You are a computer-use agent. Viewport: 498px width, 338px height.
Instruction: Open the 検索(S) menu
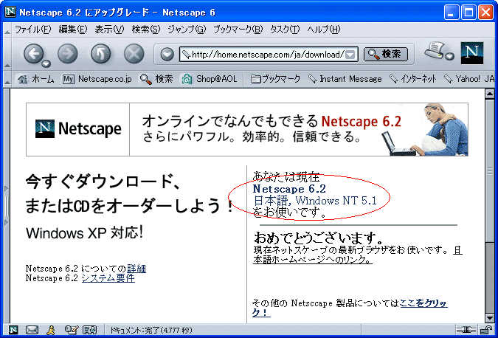(146, 30)
